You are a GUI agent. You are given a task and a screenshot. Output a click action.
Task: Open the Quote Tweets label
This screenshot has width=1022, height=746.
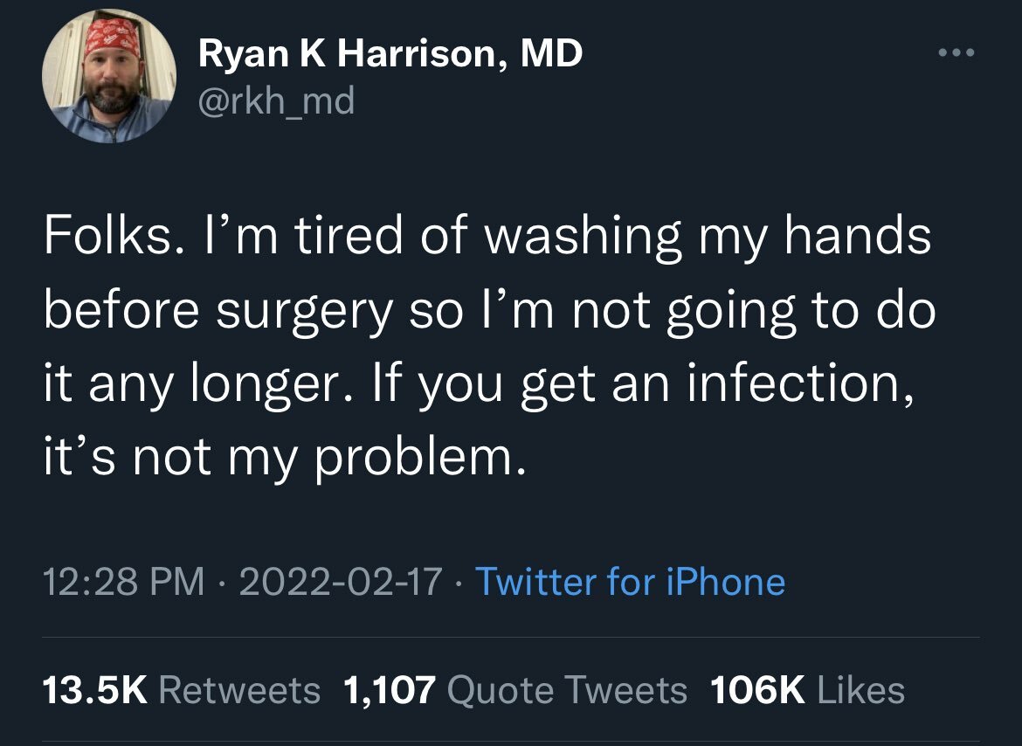pyautogui.click(x=567, y=690)
